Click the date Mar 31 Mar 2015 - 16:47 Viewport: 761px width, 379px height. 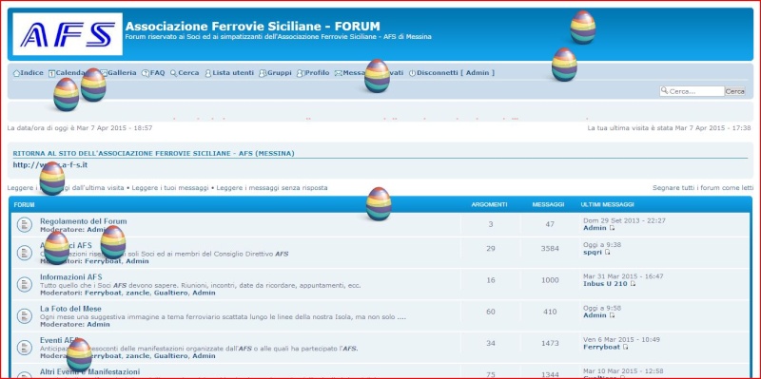623,276
